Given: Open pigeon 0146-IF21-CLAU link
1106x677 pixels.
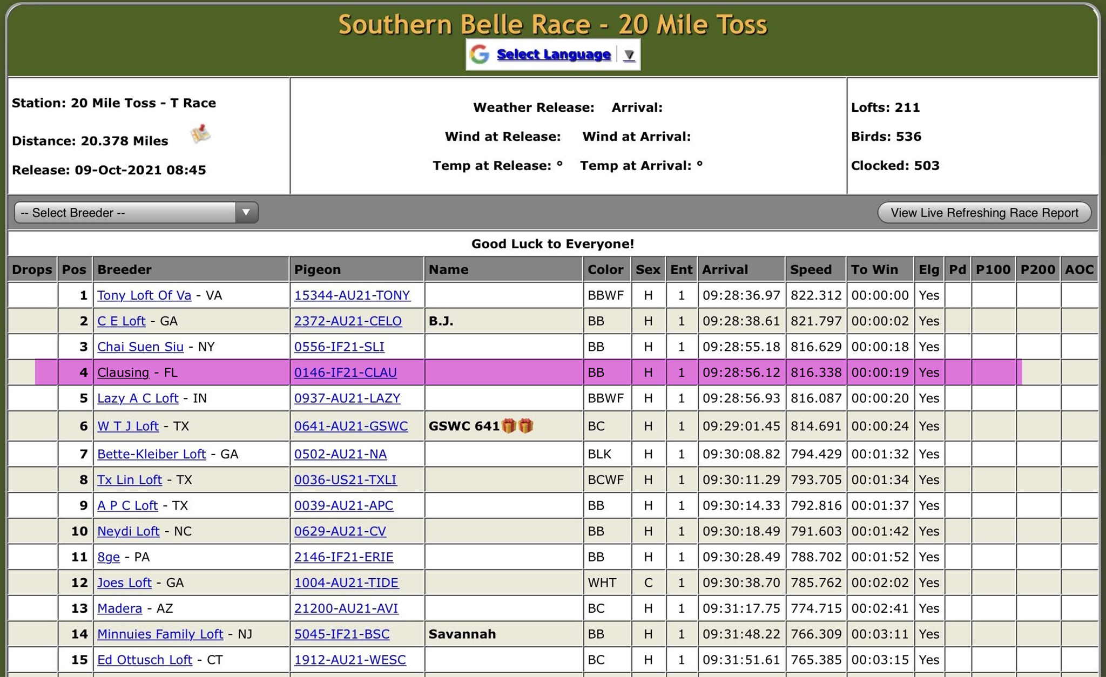Looking at the screenshot, I should (x=345, y=373).
